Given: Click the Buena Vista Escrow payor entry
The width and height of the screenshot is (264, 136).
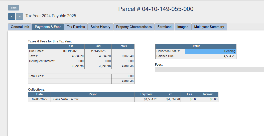Looking at the screenshot, I should [x=65, y=99].
